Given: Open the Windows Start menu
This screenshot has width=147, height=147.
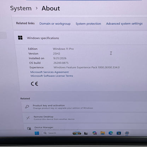Looking at the screenshot, I should point(37,133).
